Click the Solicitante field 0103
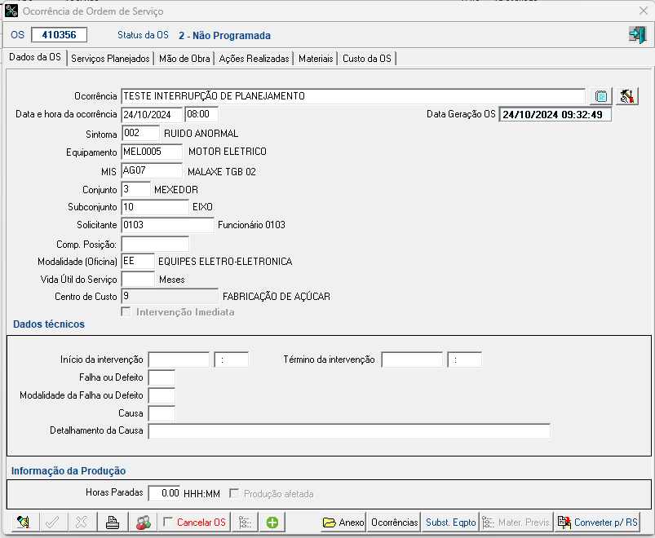The image size is (655, 538). 167,225
